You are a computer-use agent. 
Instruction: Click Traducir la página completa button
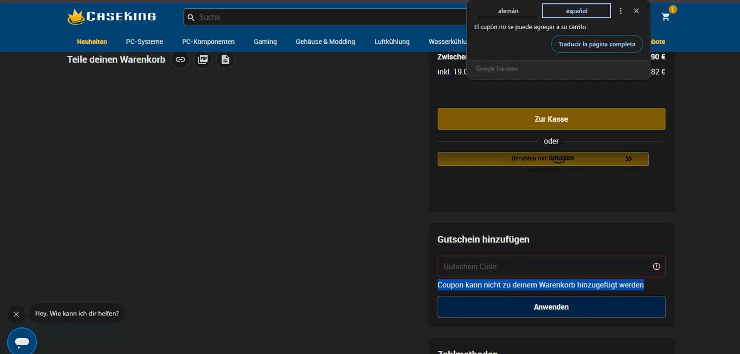[x=597, y=44]
